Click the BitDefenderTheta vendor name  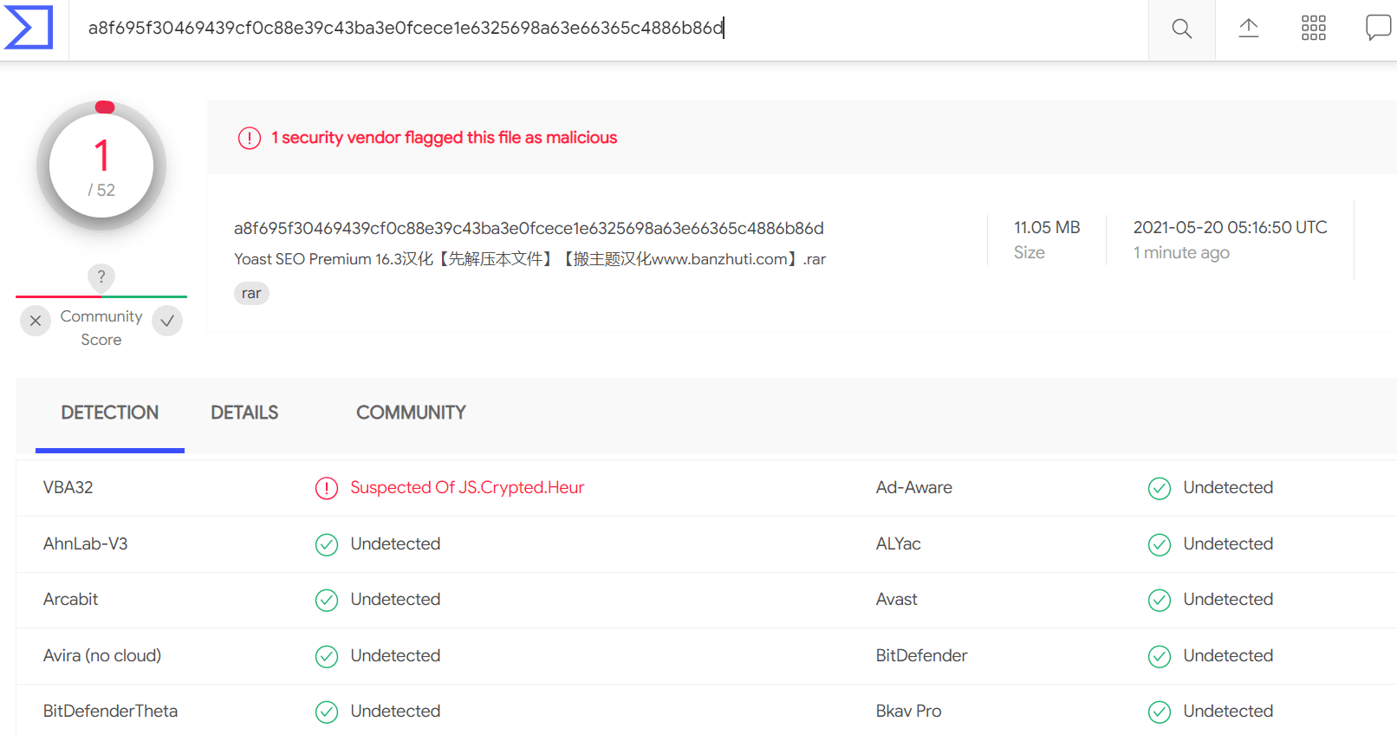point(110,711)
